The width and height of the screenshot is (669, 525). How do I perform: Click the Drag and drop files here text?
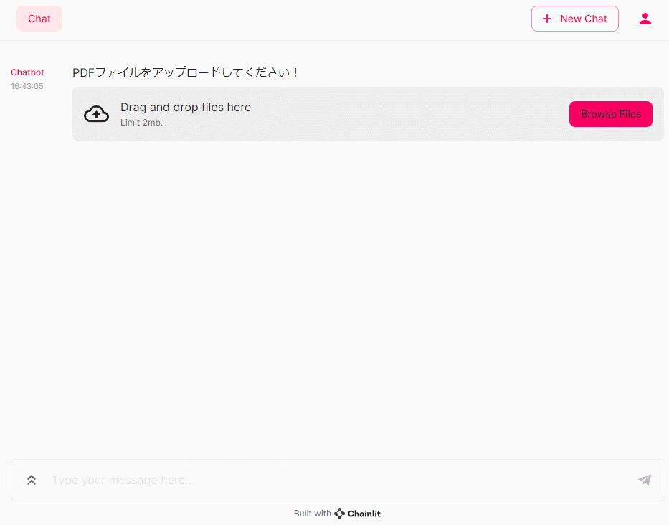[x=186, y=108]
